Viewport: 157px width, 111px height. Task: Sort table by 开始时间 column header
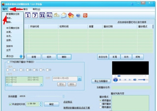pos(44,27)
